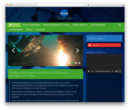The width and height of the screenshot is (130, 110).
Task: Play the video with play icon
Action: point(89,71)
